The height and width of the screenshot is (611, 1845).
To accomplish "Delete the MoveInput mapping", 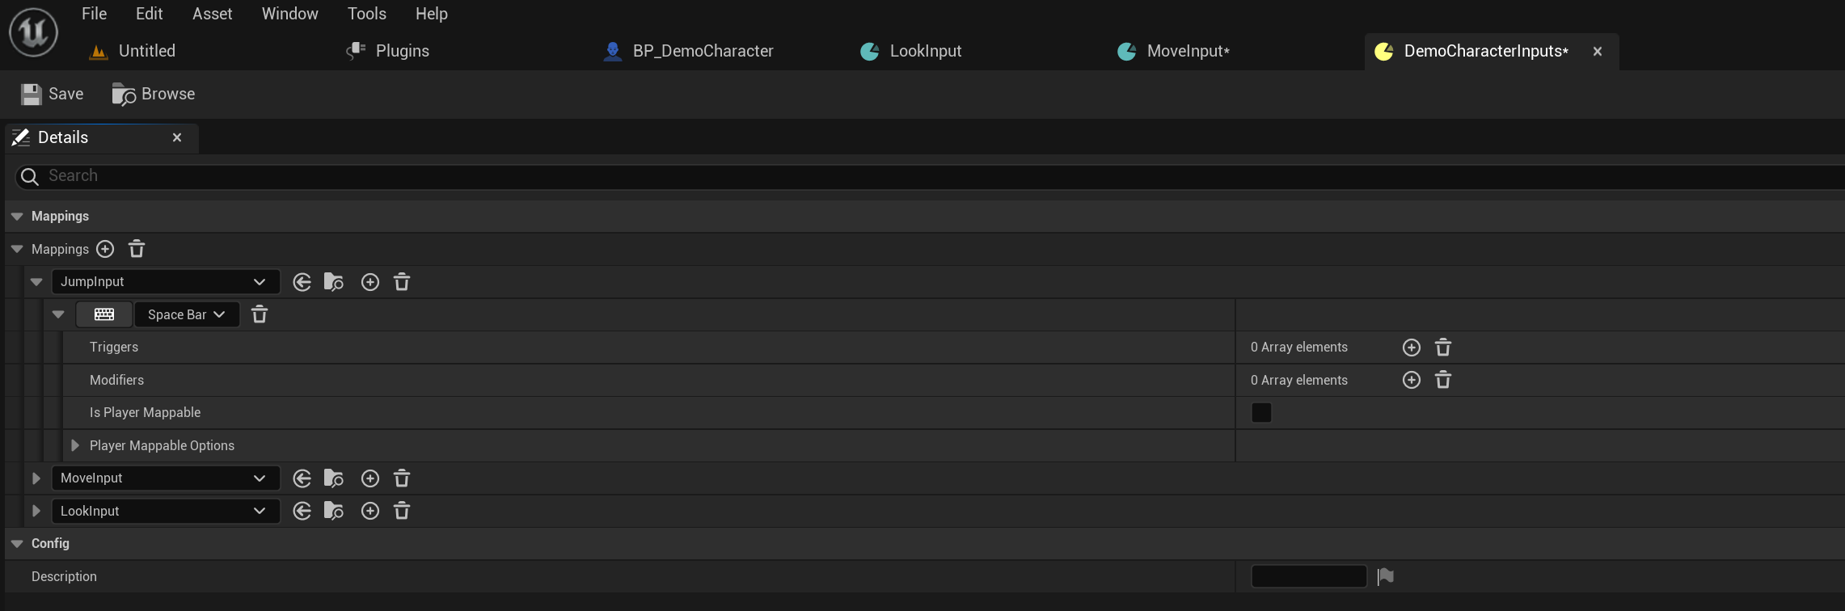I will tap(402, 478).
